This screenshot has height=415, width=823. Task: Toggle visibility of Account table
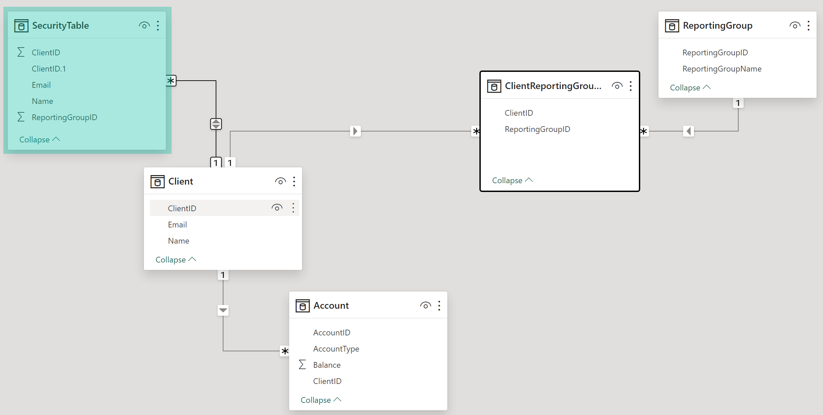426,306
